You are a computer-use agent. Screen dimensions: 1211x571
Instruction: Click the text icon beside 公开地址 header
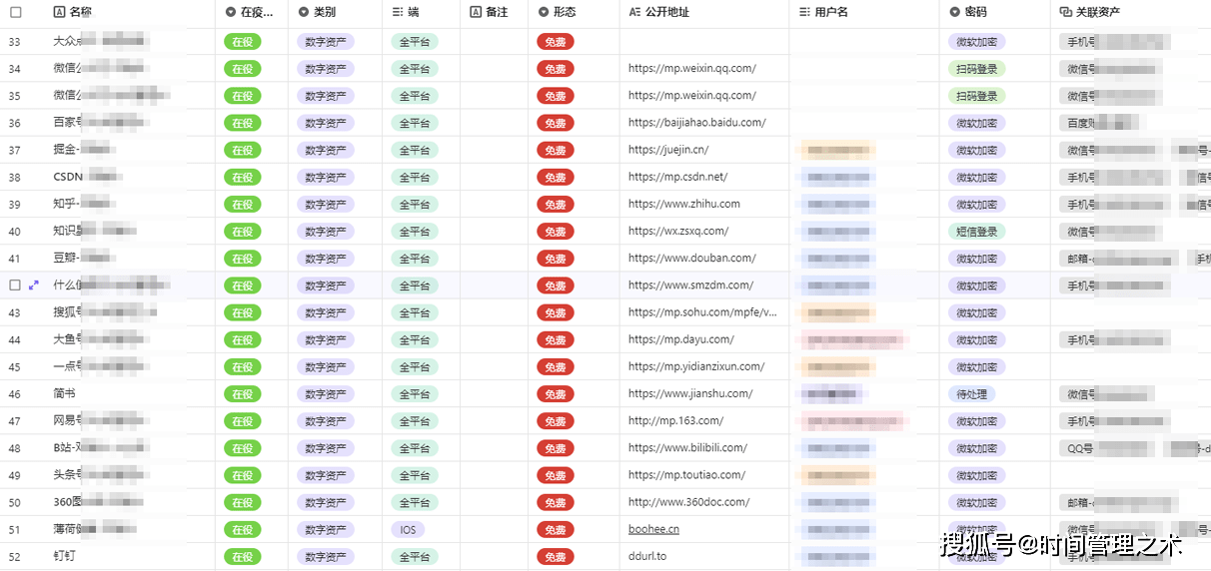click(x=635, y=12)
